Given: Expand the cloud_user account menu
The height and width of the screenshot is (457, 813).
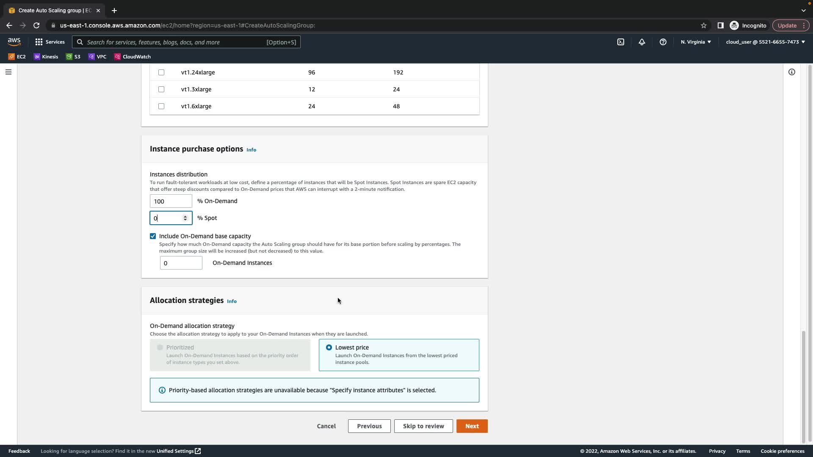Looking at the screenshot, I should coord(765,42).
